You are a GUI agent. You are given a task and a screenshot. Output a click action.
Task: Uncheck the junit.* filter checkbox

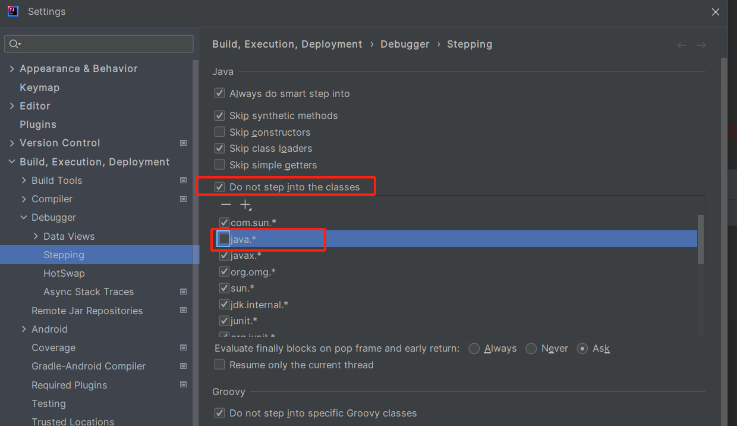(x=224, y=321)
